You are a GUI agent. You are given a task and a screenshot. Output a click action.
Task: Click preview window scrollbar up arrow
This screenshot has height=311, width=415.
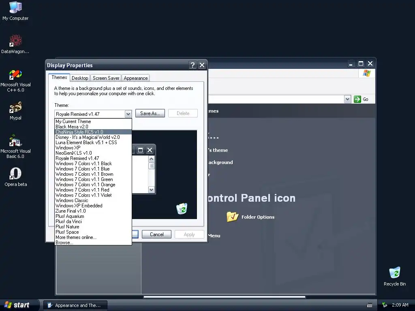(x=152, y=159)
